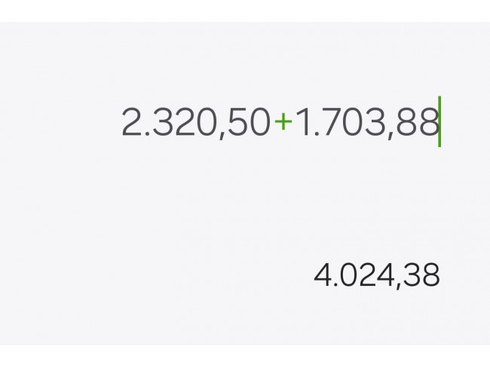Click the green plus operator in the expression
The width and height of the screenshot is (490, 368).
pos(282,122)
